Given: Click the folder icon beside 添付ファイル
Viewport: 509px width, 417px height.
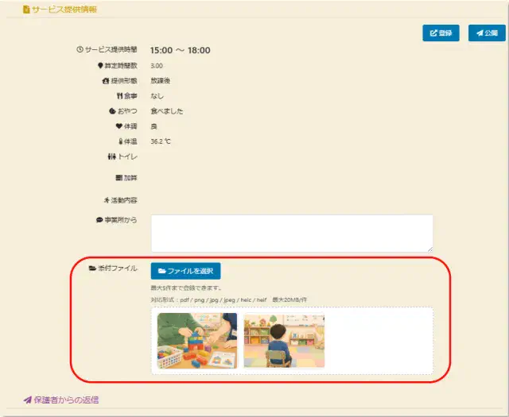Looking at the screenshot, I should point(92,268).
